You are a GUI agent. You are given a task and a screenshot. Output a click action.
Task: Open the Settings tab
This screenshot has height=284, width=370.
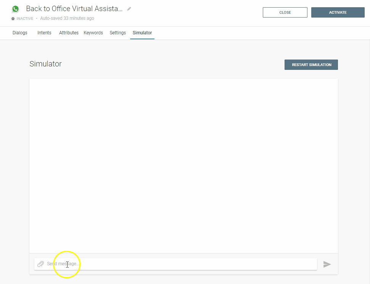click(117, 33)
